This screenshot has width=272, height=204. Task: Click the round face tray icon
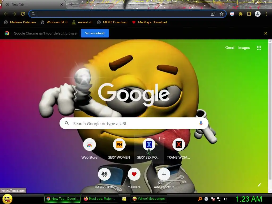[206, 199]
